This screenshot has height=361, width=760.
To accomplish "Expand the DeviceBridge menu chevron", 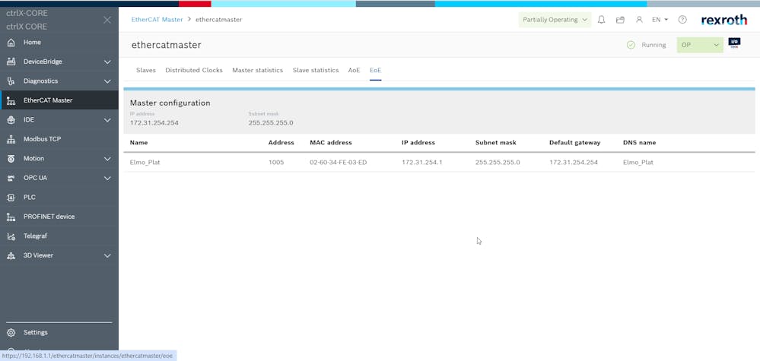I will tap(107, 62).
